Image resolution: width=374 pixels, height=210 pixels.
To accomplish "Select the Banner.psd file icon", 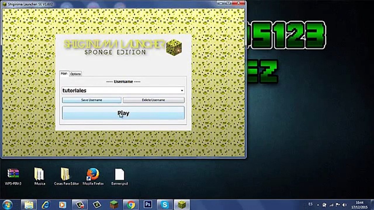I will (x=120, y=176).
